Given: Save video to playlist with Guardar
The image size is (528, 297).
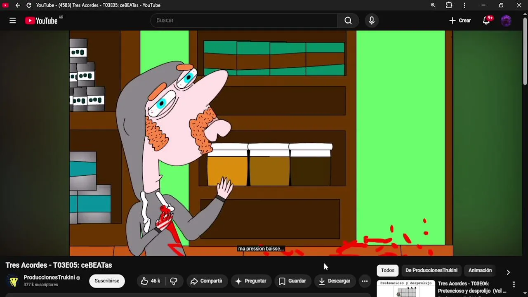Looking at the screenshot, I should (x=292, y=281).
